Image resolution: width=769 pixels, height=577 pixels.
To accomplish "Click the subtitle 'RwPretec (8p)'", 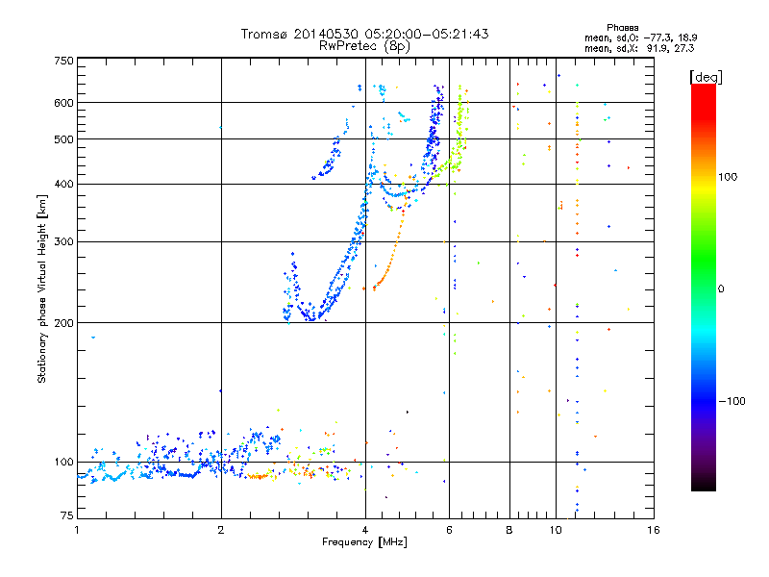I will click(364, 46).
